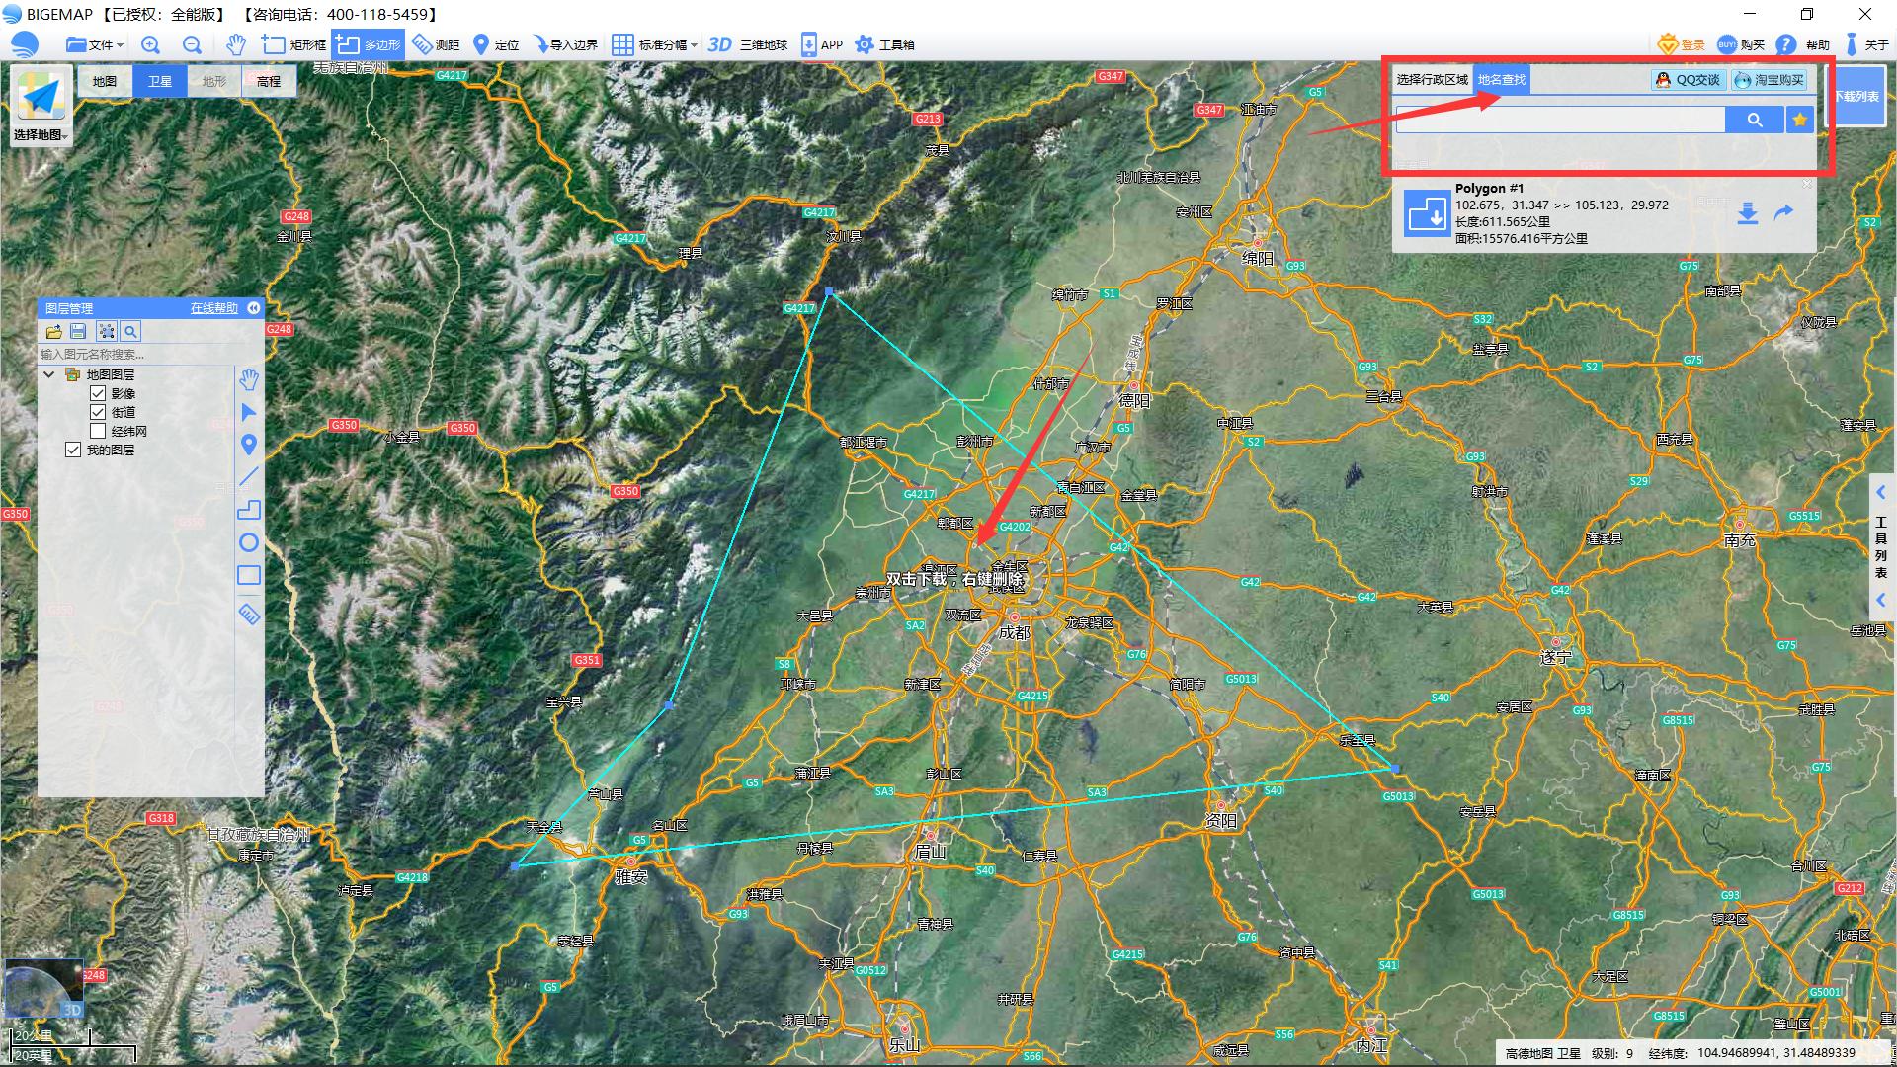Download Polygon #1 using the download arrow
The image size is (1897, 1067).
tap(1747, 213)
